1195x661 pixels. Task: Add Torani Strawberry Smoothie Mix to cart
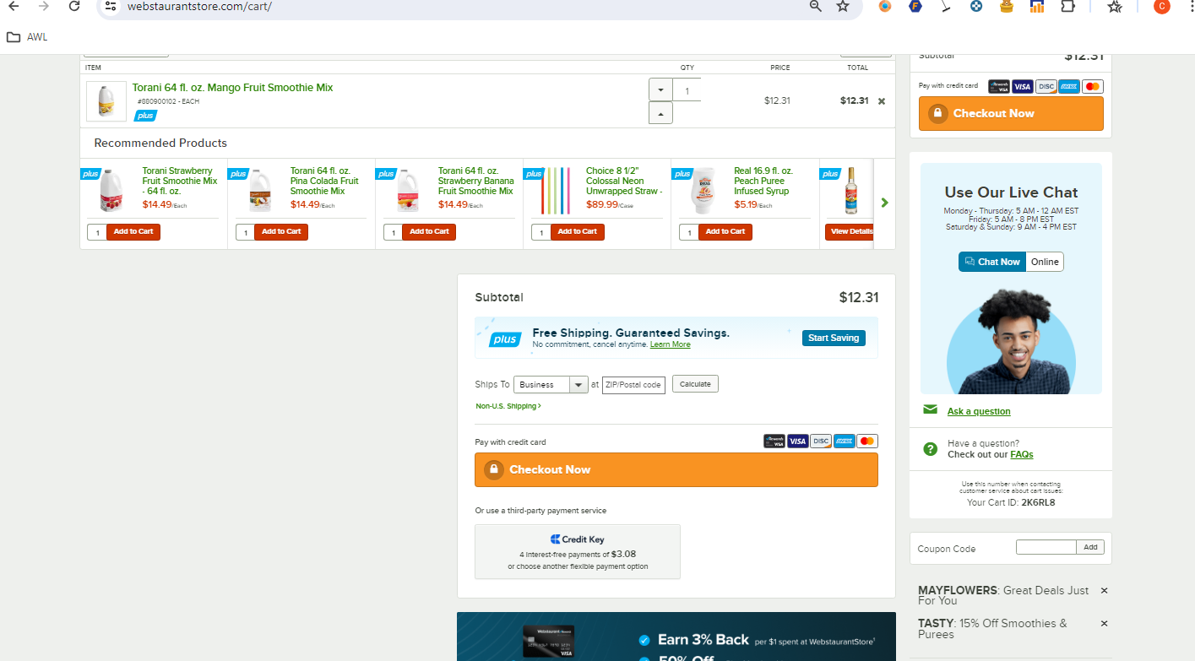pos(133,232)
